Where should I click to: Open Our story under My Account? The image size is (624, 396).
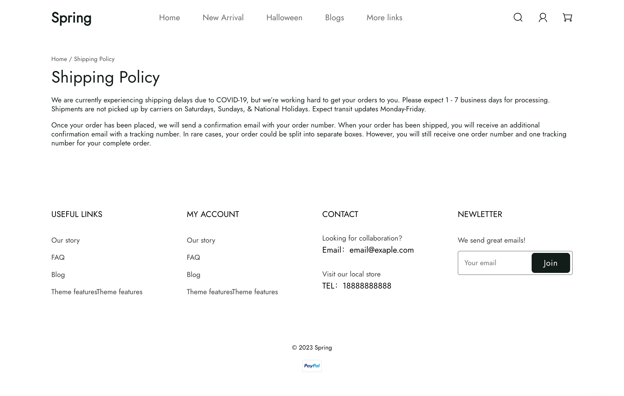201,240
